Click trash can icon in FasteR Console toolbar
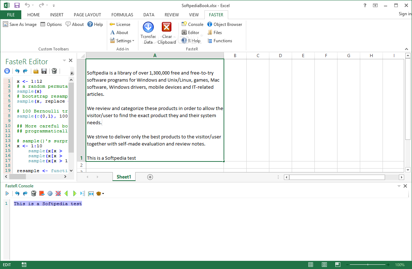This screenshot has width=412, height=269. coord(34,194)
